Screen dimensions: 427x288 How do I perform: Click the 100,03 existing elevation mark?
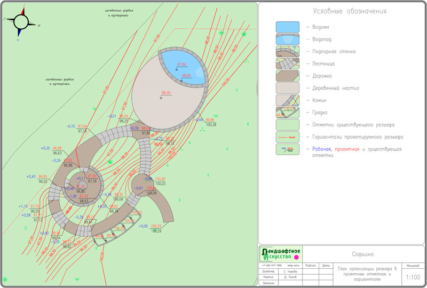pyautogui.click(x=160, y=184)
